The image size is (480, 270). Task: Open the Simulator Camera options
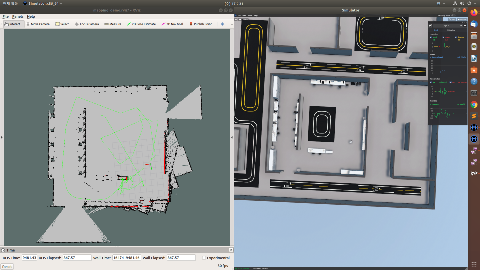[243, 19]
